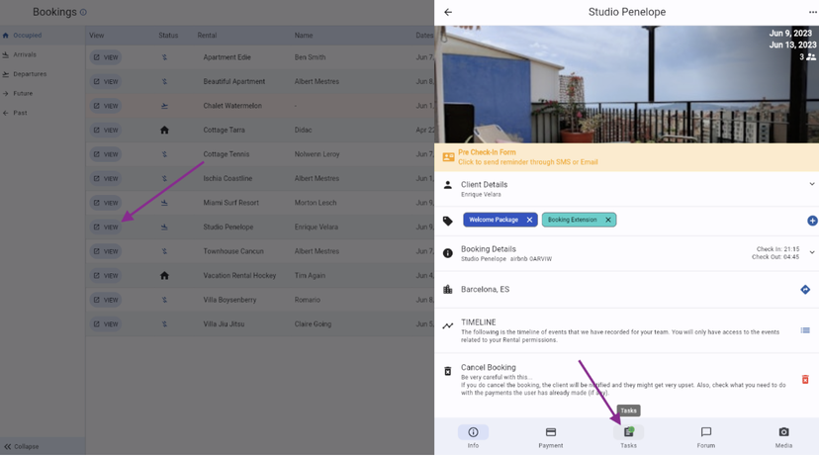The image size is (819, 457).
Task: Click the blue add tag plus icon
Action: pos(812,221)
